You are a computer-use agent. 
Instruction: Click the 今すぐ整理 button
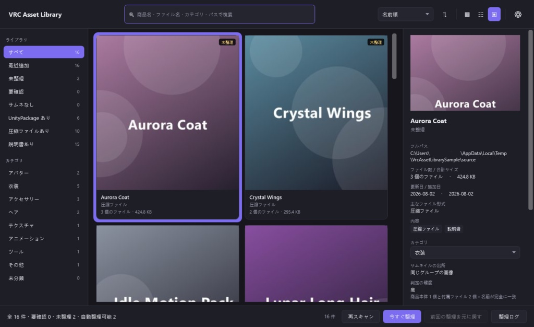(402, 317)
